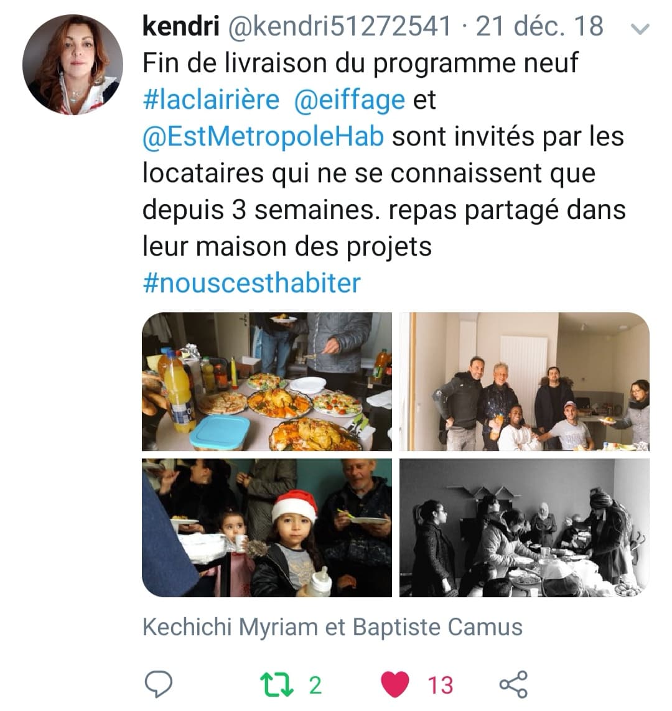The image size is (672, 711).
Task: Click the kendri display name
Action: click(x=181, y=26)
